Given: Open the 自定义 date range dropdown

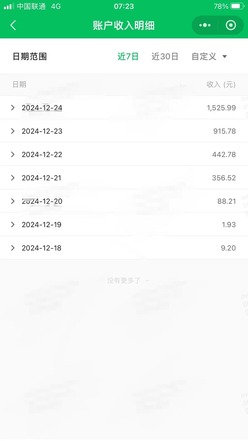Looking at the screenshot, I should pyautogui.click(x=204, y=57).
